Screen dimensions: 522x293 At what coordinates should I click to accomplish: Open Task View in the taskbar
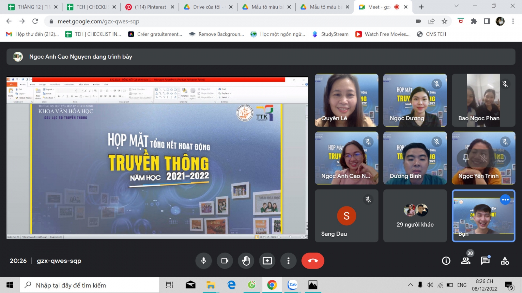click(170, 285)
